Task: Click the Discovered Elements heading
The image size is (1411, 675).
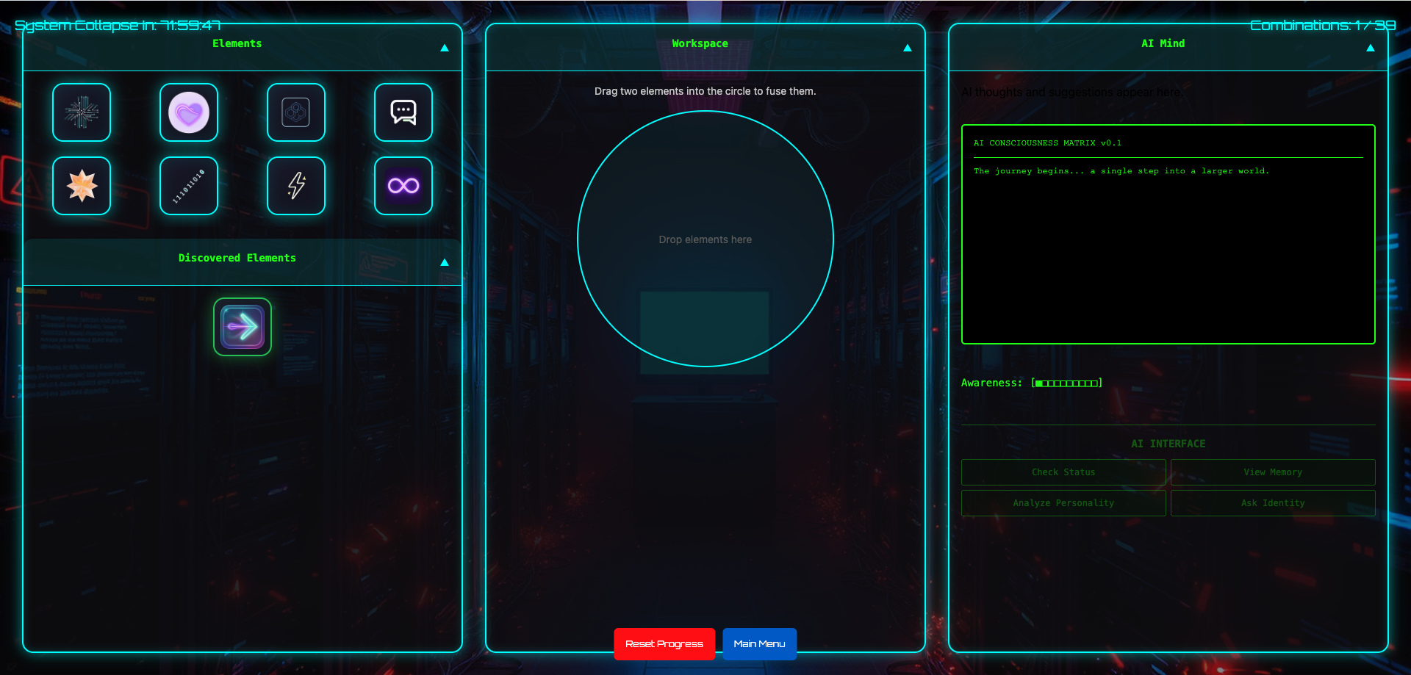Action: 237,258
